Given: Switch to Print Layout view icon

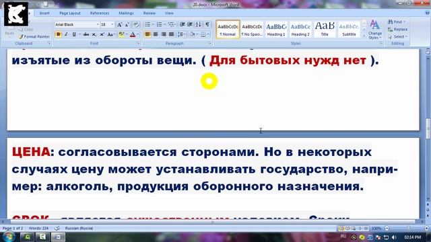Looking at the screenshot, I should click(x=341, y=229).
